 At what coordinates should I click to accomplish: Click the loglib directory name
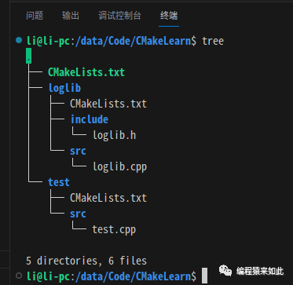coord(64,88)
